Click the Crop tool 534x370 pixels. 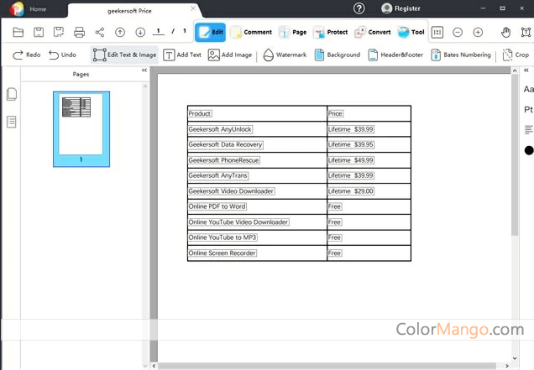(x=516, y=55)
